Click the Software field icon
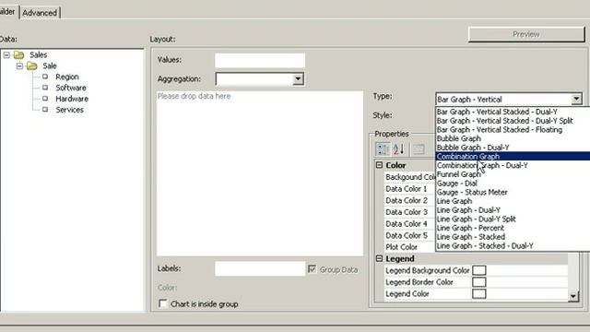This screenshot has height=332, width=590. pos(45,88)
